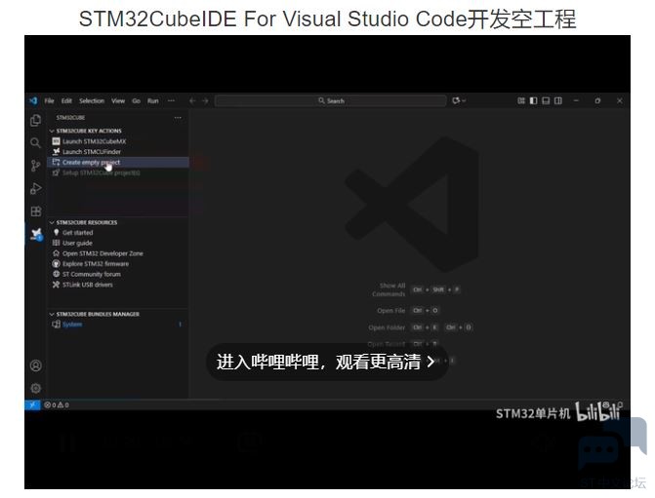Open the Extensions view
This screenshot has width=655, height=498.
pos(36,211)
